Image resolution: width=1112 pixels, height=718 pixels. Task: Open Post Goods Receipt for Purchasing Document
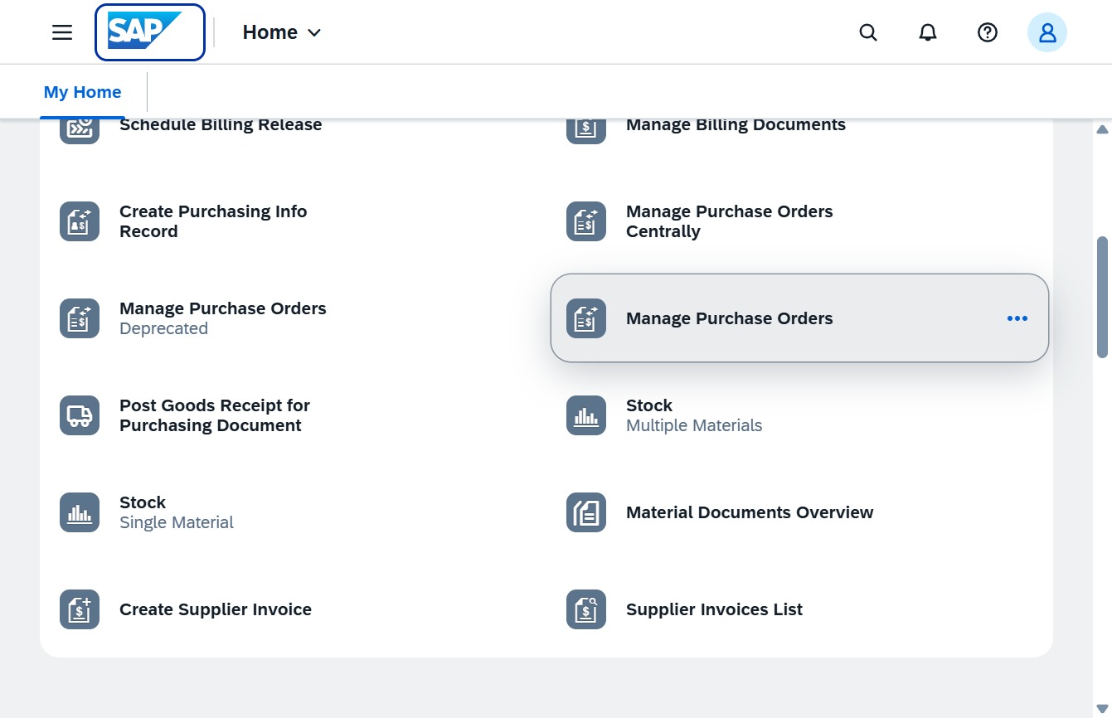(214, 415)
